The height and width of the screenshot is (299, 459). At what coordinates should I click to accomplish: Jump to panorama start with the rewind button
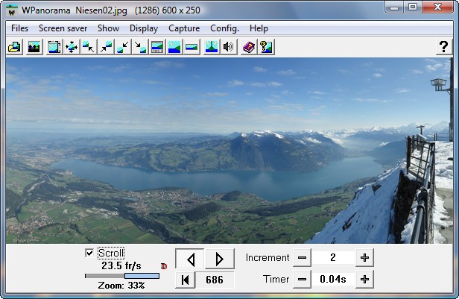(185, 280)
